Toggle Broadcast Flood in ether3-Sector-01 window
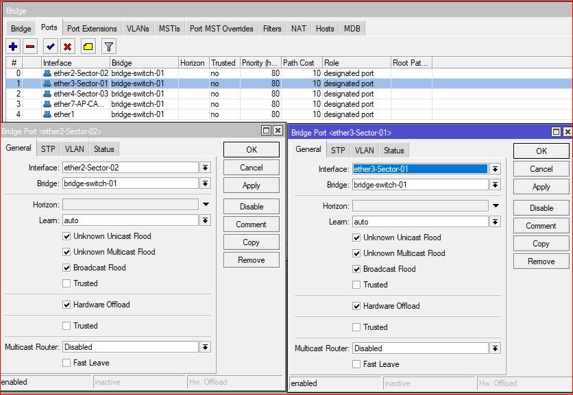 356,269
